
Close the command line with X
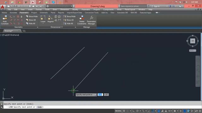coord(2,104)
